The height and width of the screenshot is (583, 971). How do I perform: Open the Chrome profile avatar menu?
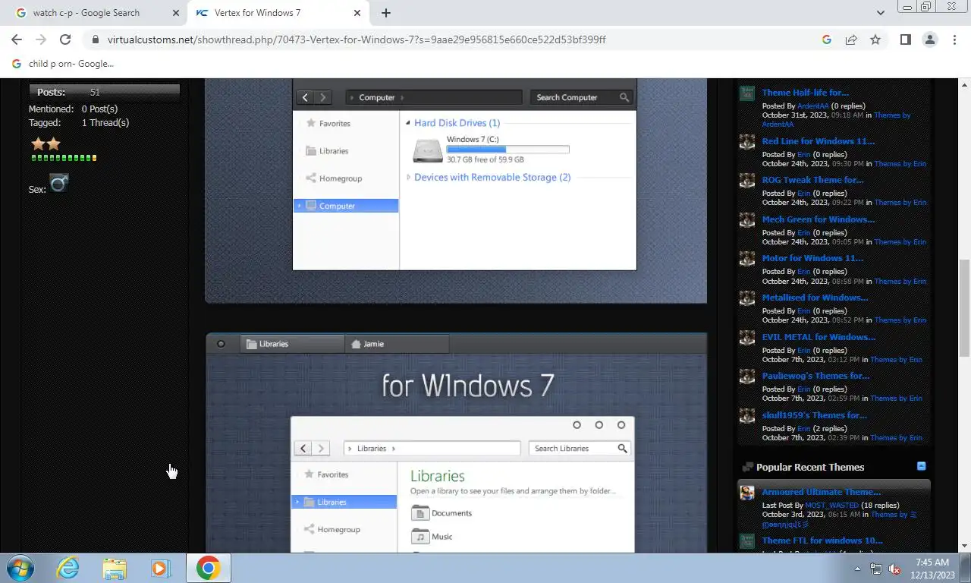pos(929,39)
